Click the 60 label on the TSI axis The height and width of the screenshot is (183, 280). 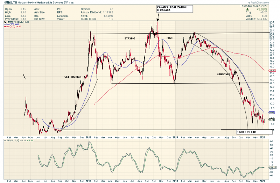point(272,141)
